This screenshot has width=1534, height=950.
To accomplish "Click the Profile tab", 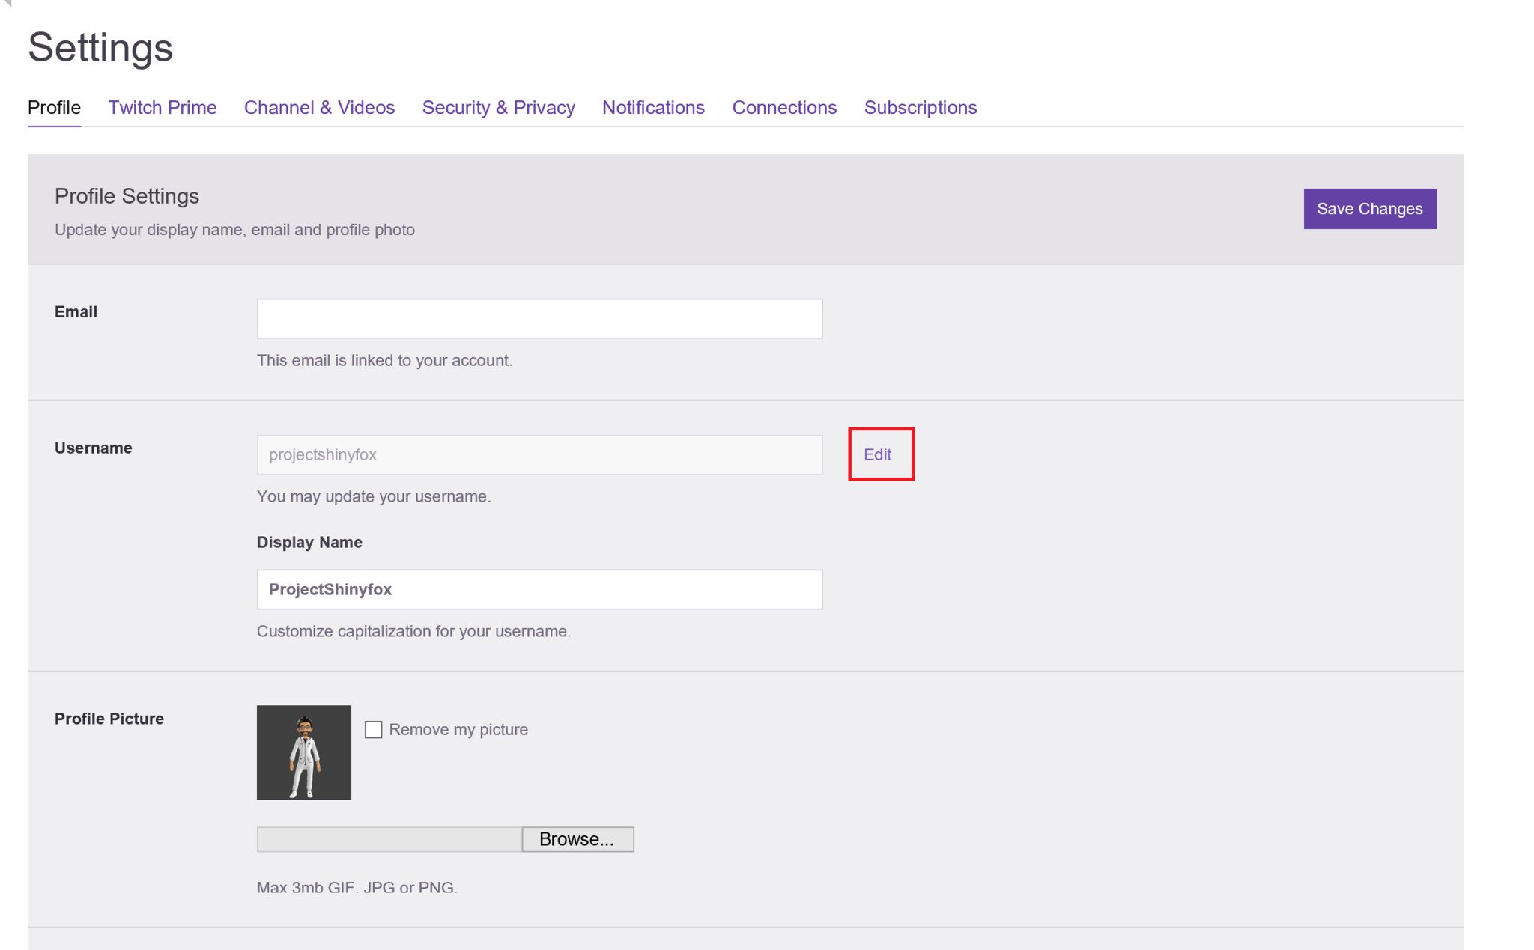I will pos(54,107).
